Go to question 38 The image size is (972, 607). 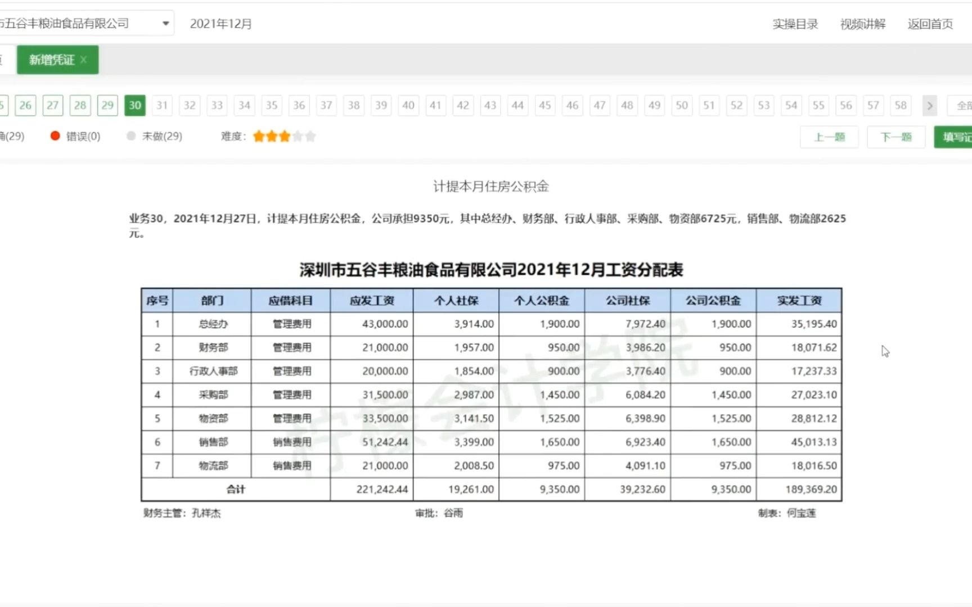[354, 105]
